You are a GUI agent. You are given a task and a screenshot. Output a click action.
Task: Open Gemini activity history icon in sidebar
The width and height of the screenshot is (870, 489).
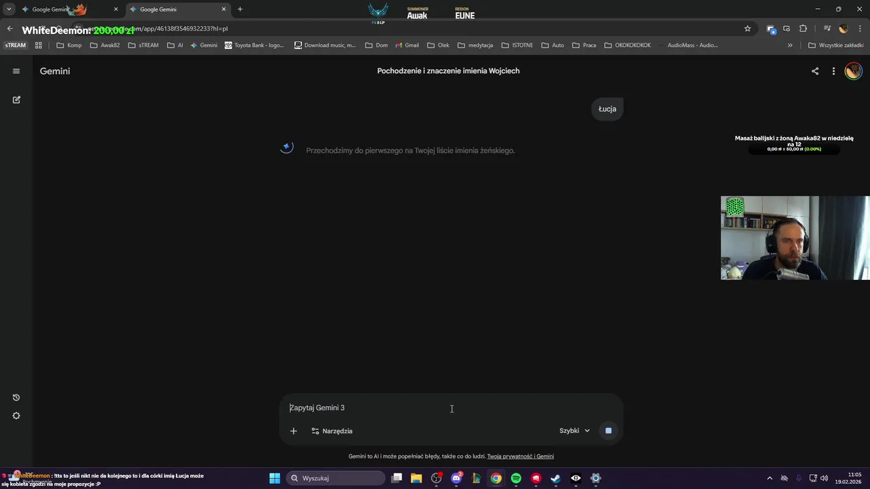pos(16,397)
